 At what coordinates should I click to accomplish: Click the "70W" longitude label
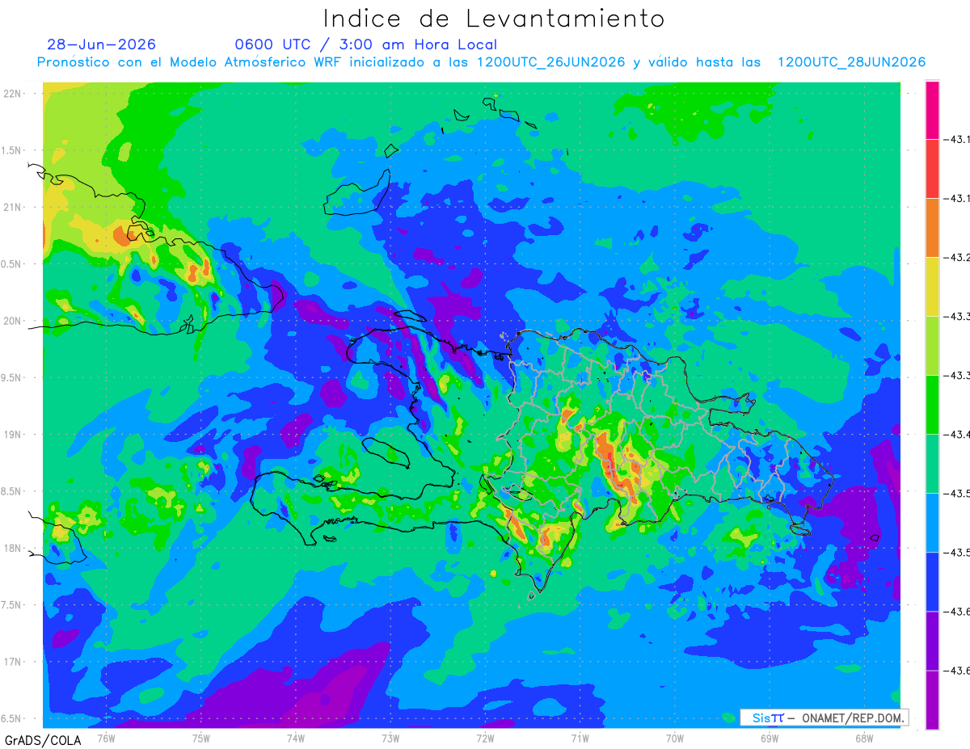(x=675, y=738)
